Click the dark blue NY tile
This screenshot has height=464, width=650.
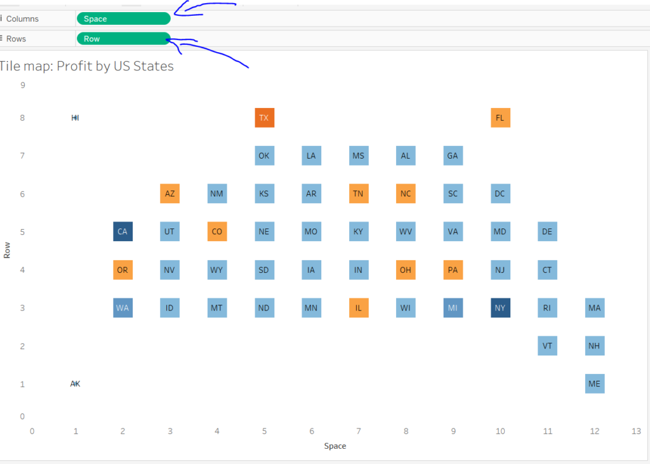500,308
